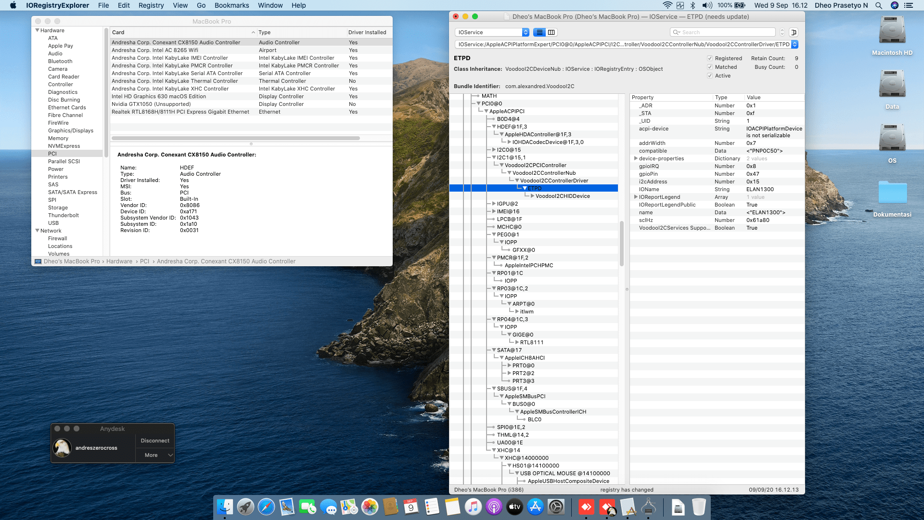Open System Preferences from the Dock
The width and height of the screenshot is (924, 520).
(556, 507)
